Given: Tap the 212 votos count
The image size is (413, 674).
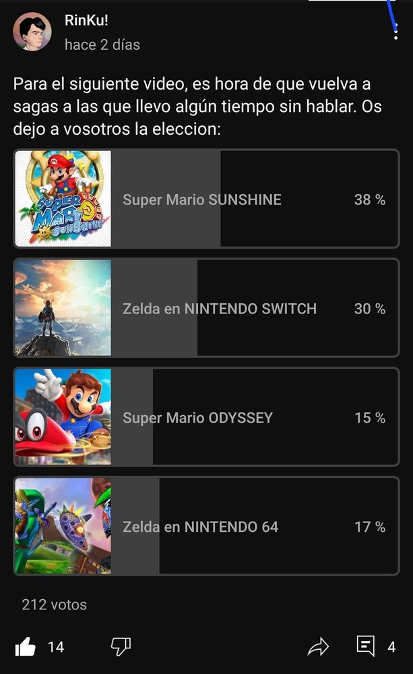Looking at the screenshot, I should [x=54, y=605].
